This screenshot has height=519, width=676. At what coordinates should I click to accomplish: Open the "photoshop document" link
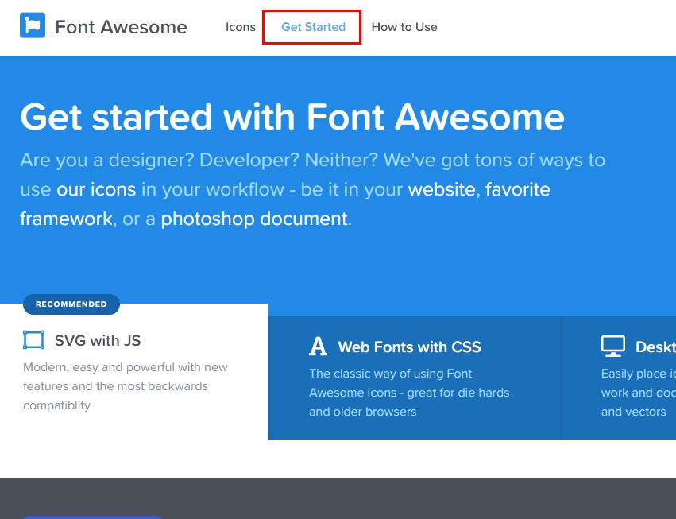point(254,219)
